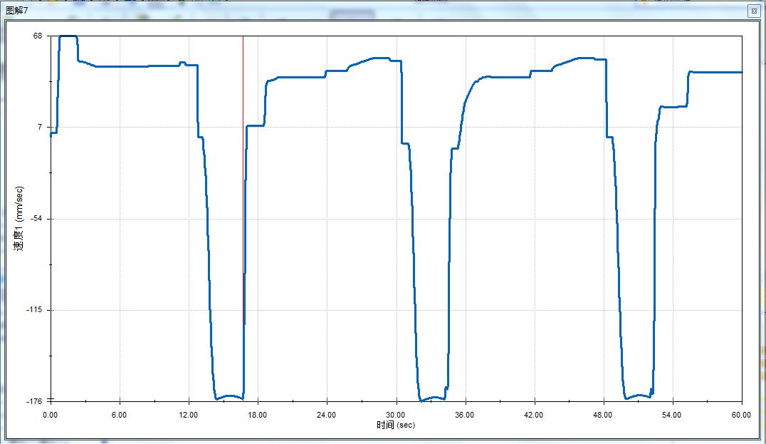Image resolution: width=766 pixels, height=444 pixels.
Task: Click the 图解7 window title
Action: tap(16, 10)
